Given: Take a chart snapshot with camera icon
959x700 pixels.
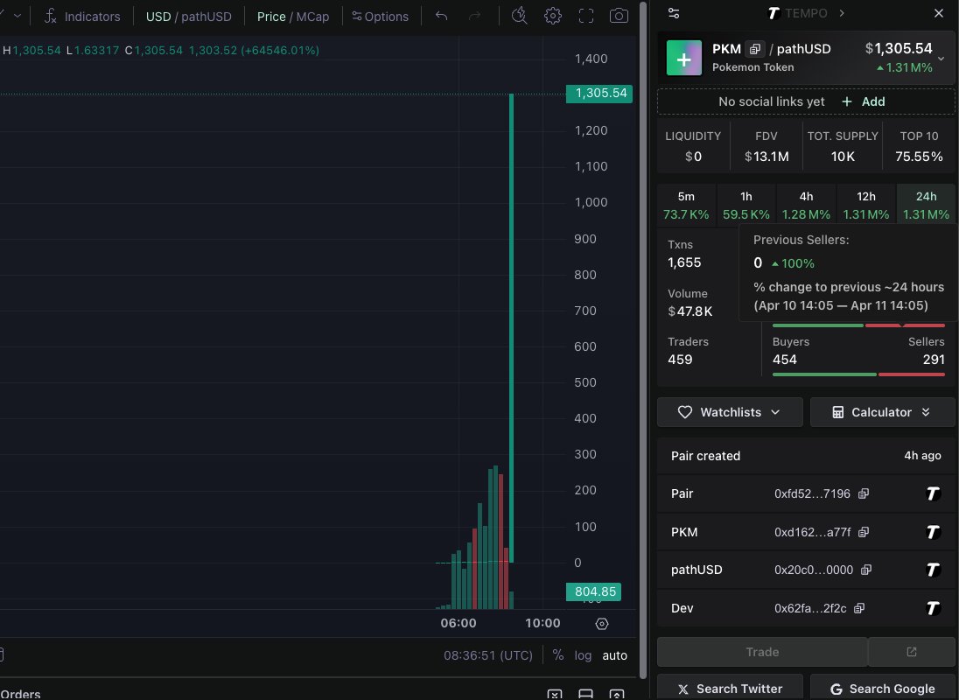Looking at the screenshot, I should point(619,16).
